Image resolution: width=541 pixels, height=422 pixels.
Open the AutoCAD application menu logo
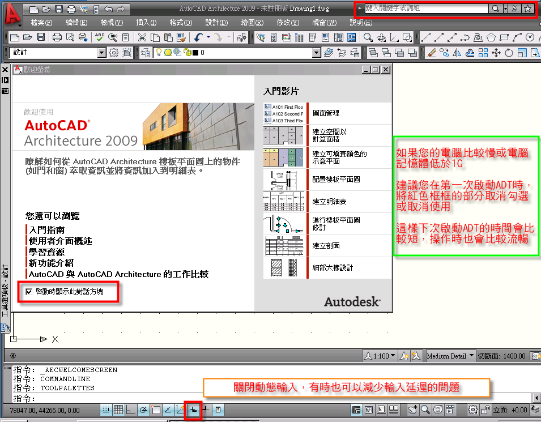point(12,15)
